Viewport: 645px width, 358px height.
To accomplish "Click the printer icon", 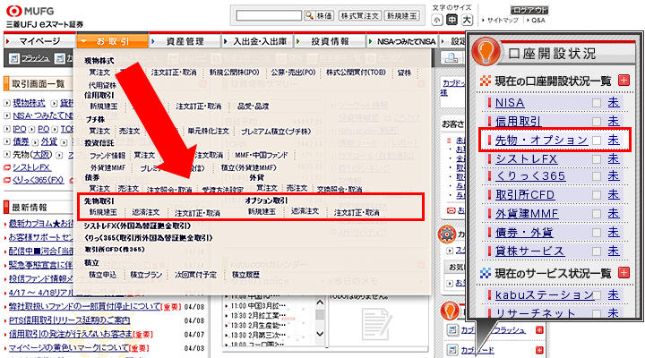I will (x=451, y=58).
